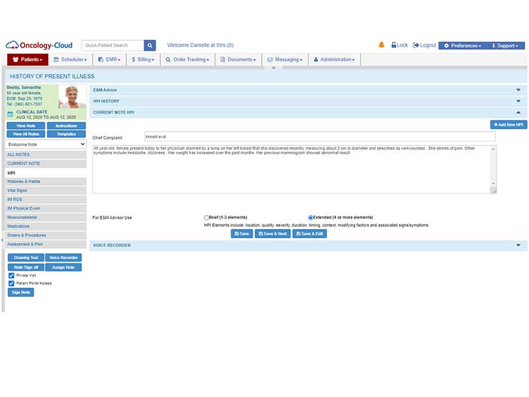The image size is (529, 397).
Task: Expand the E&M Advice section
Action: coord(518,90)
